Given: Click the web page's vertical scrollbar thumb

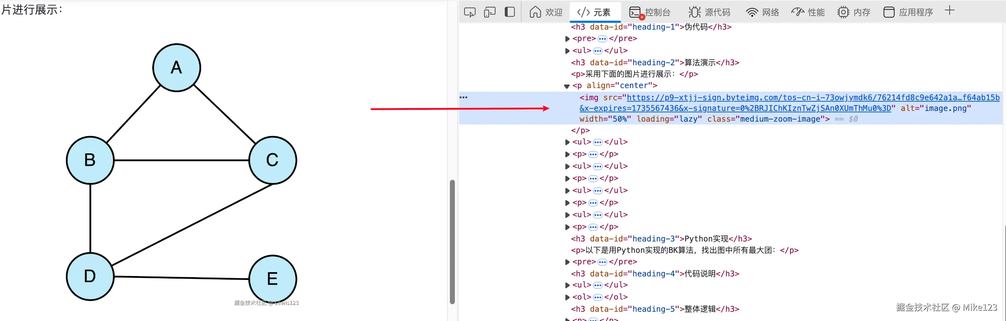Looking at the screenshot, I should pos(452,242).
